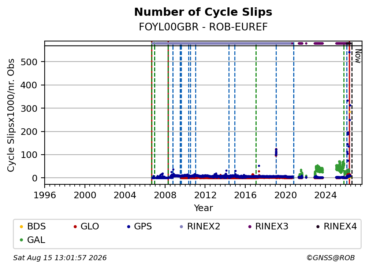Click the RINEX2 lavender legend marker
The image size is (369, 269).
pyautogui.click(x=182, y=227)
